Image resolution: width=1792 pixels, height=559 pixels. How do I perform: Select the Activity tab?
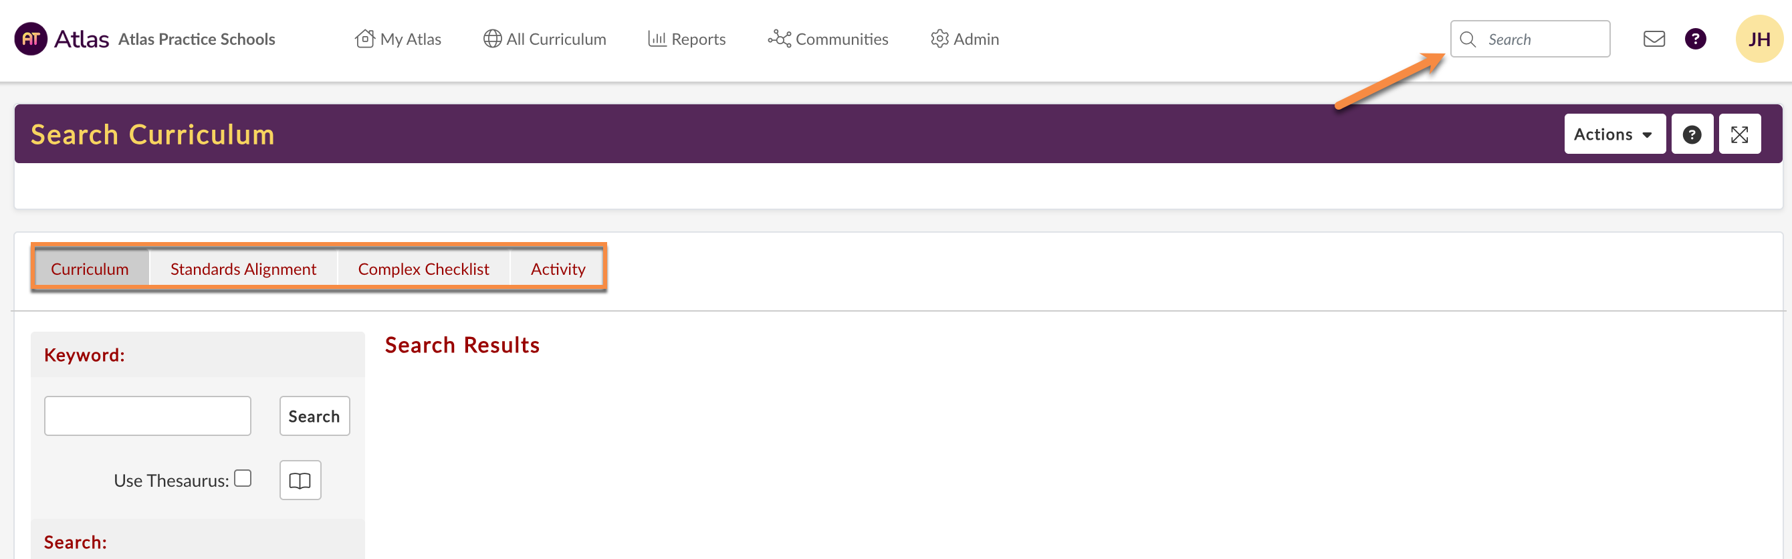[x=558, y=269]
